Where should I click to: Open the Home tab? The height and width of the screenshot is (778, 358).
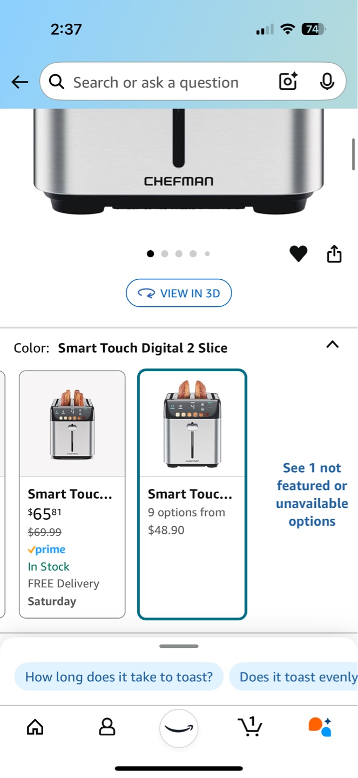tap(35, 727)
